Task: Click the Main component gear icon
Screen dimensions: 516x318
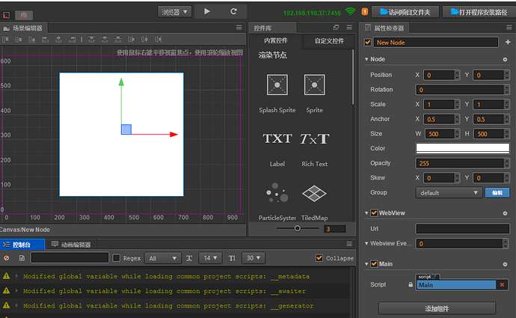Action: [505, 264]
